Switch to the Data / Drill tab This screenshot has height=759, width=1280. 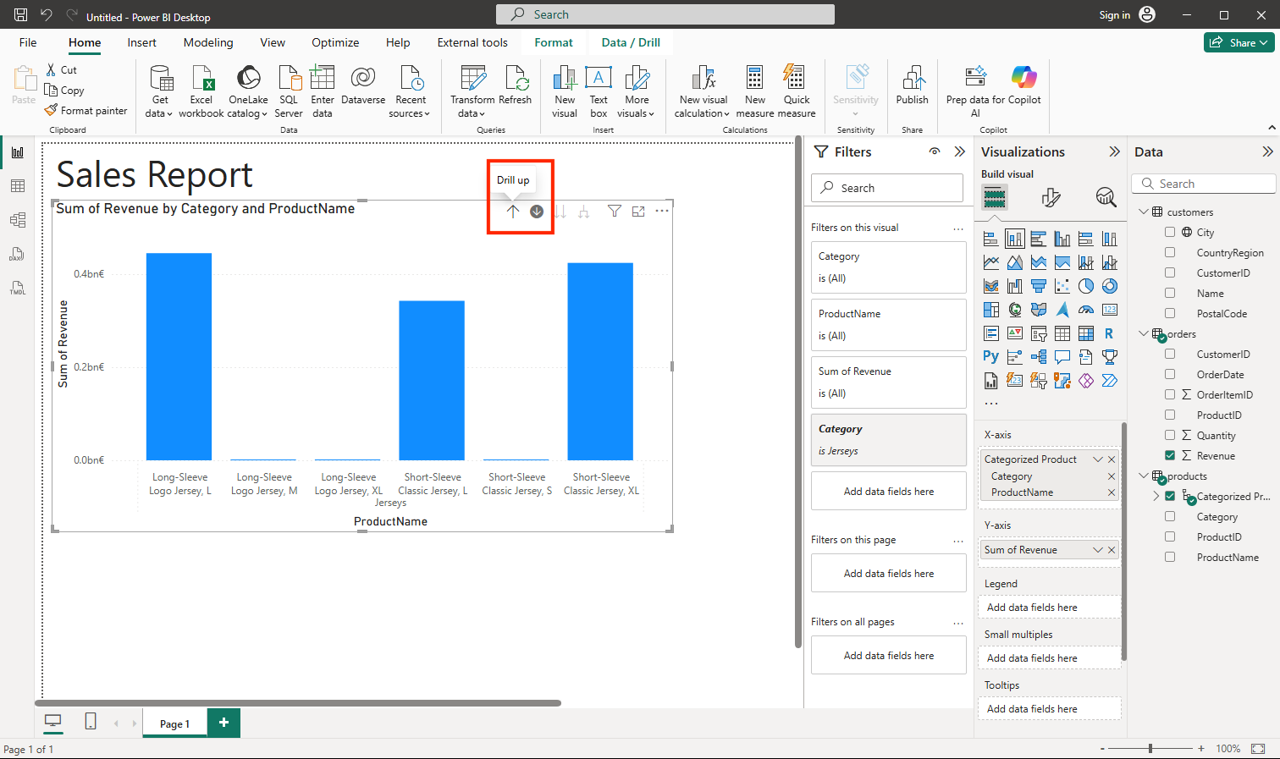(631, 42)
